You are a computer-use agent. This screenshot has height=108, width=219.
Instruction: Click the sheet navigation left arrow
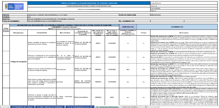[x=1, y=107]
